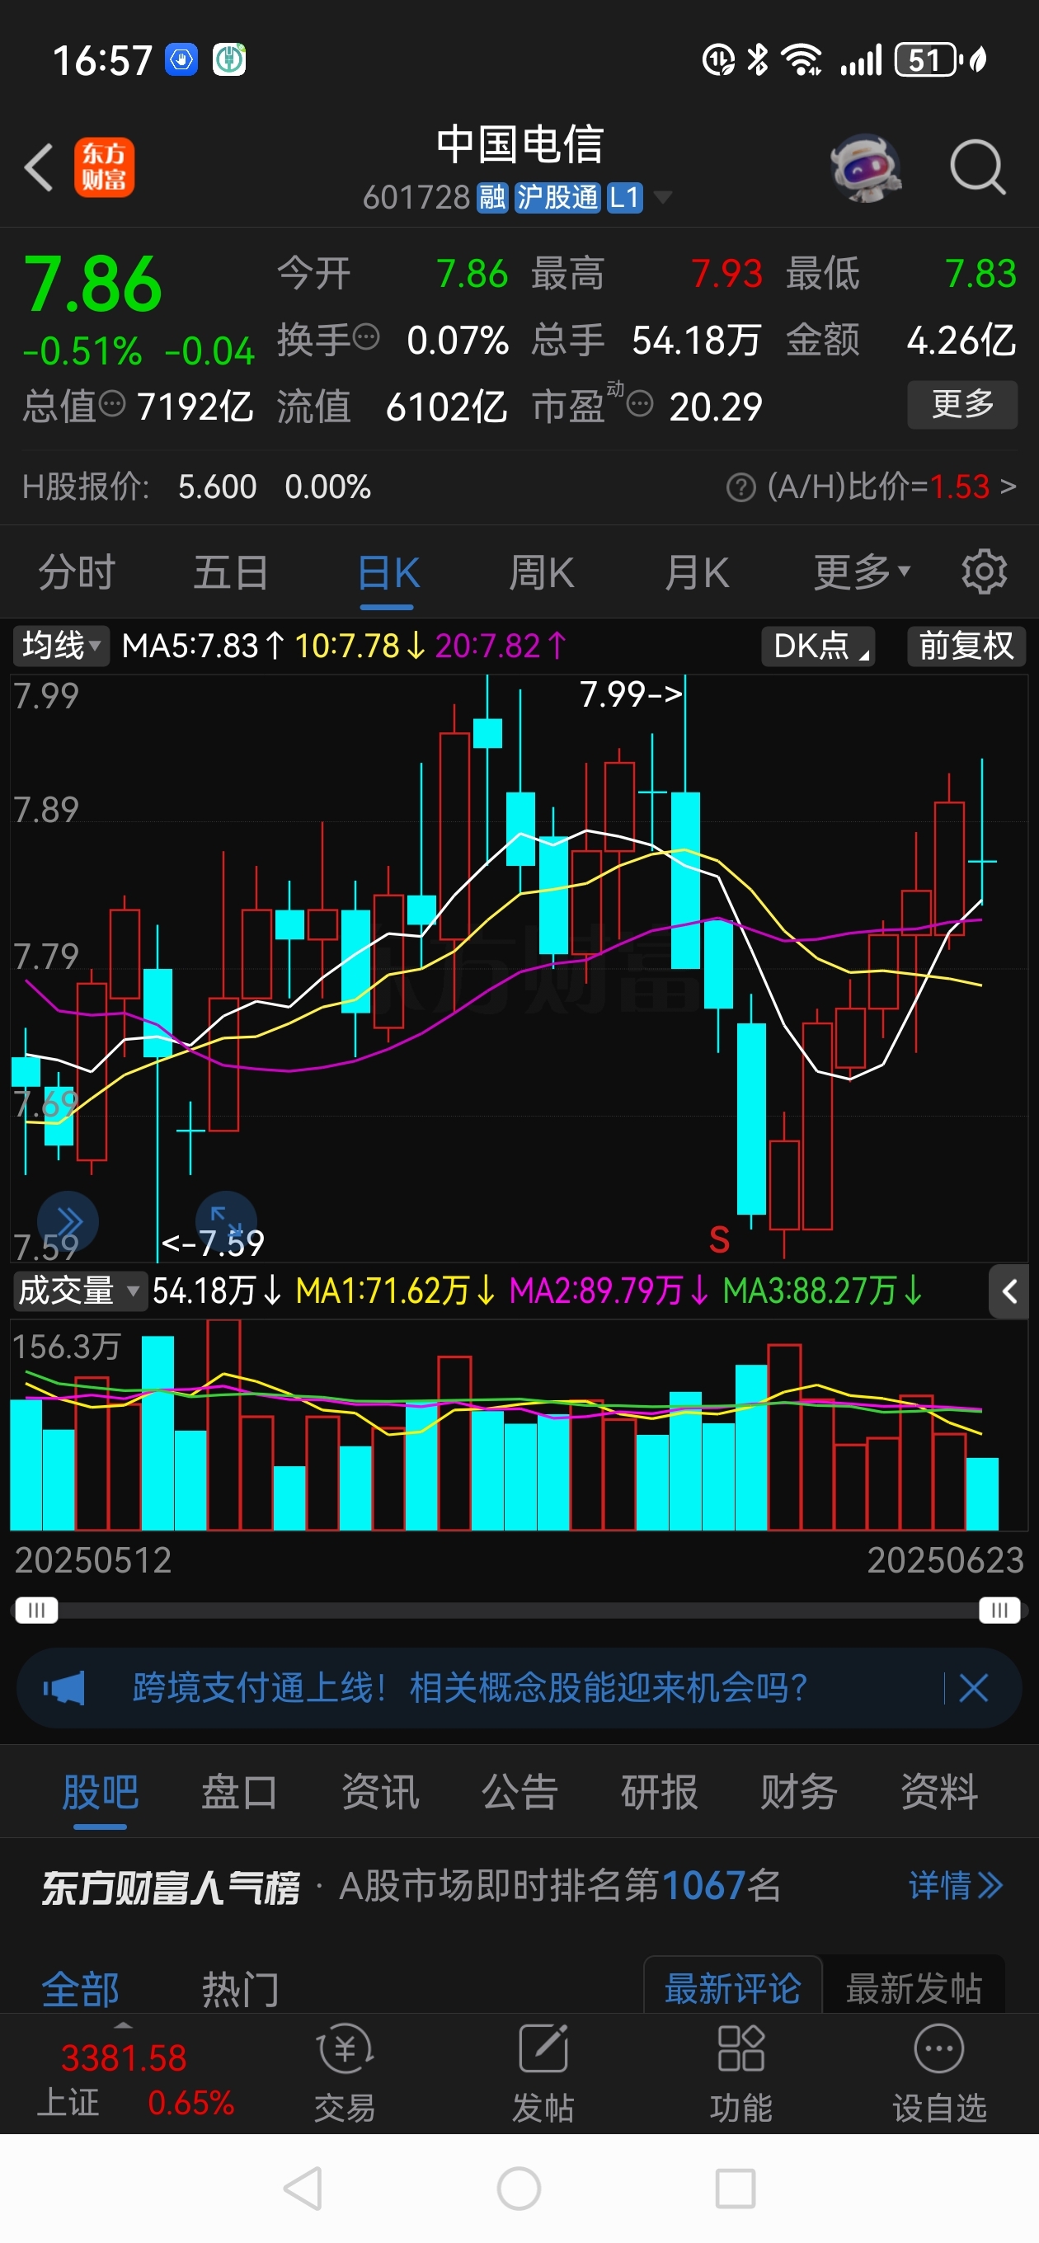Viewport: 1039px width, 2243px height.
Task: Tap the 沪股通 badge
Action: coord(557,198)
